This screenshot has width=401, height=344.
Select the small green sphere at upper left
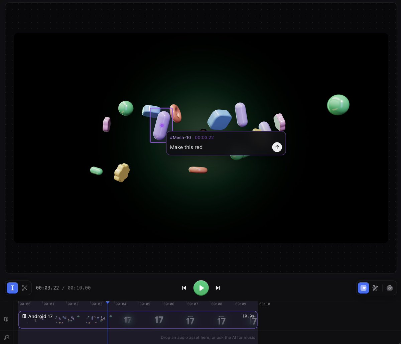(126, 108)
